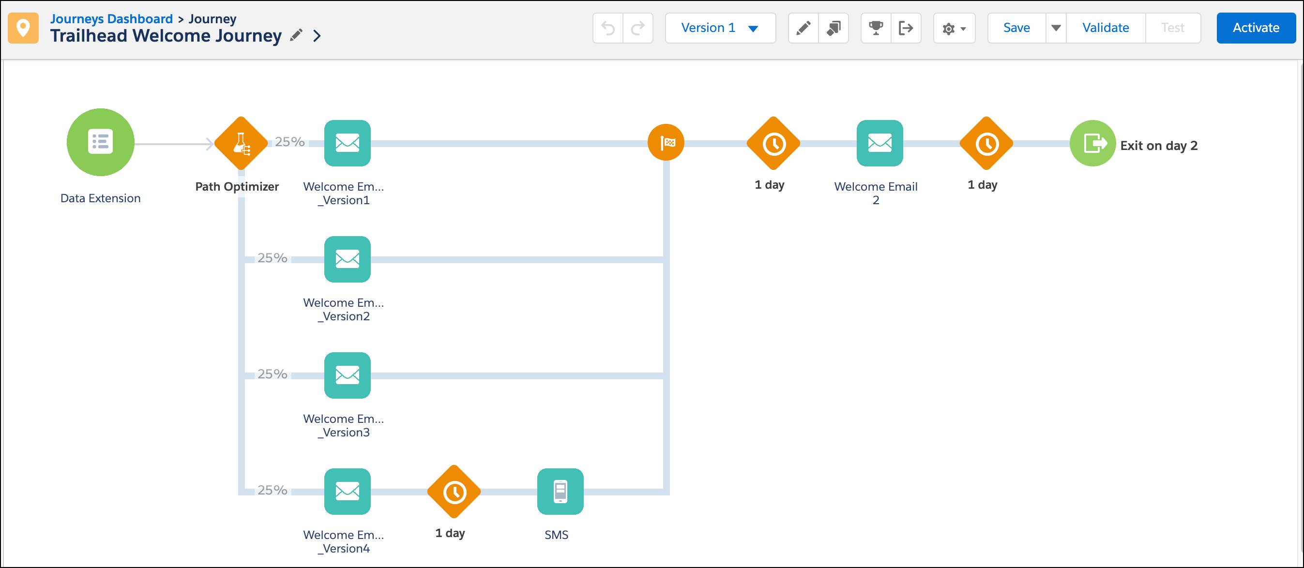Select the Welcome Email Version1 activity
Image resolution: width=1304 pixels, height=568 pixels.
pos(347,143)
